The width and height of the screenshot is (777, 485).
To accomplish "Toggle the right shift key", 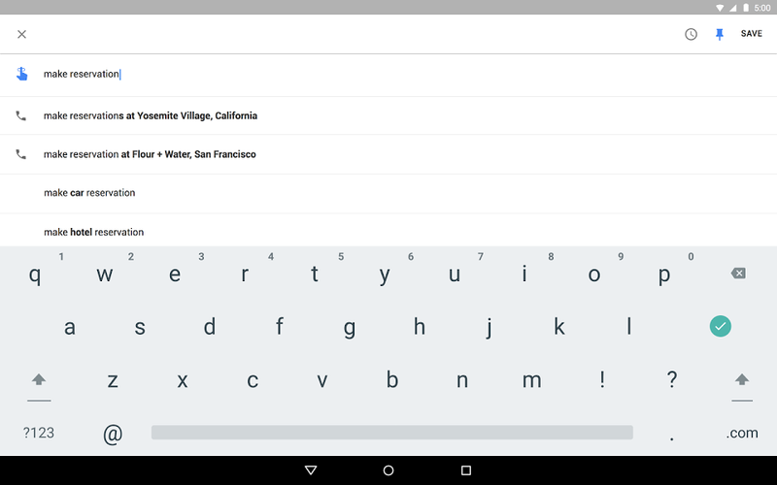I will 742,380.
